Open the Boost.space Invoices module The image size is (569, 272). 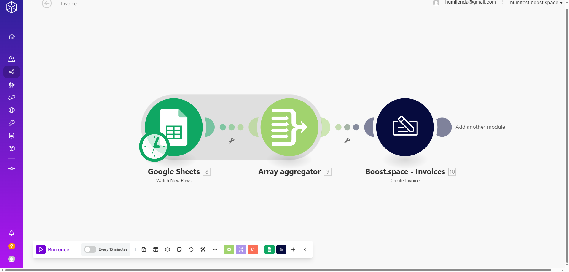coord(405,127)
